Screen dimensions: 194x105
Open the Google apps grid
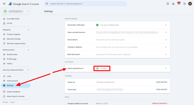click(x=185, y=4)
